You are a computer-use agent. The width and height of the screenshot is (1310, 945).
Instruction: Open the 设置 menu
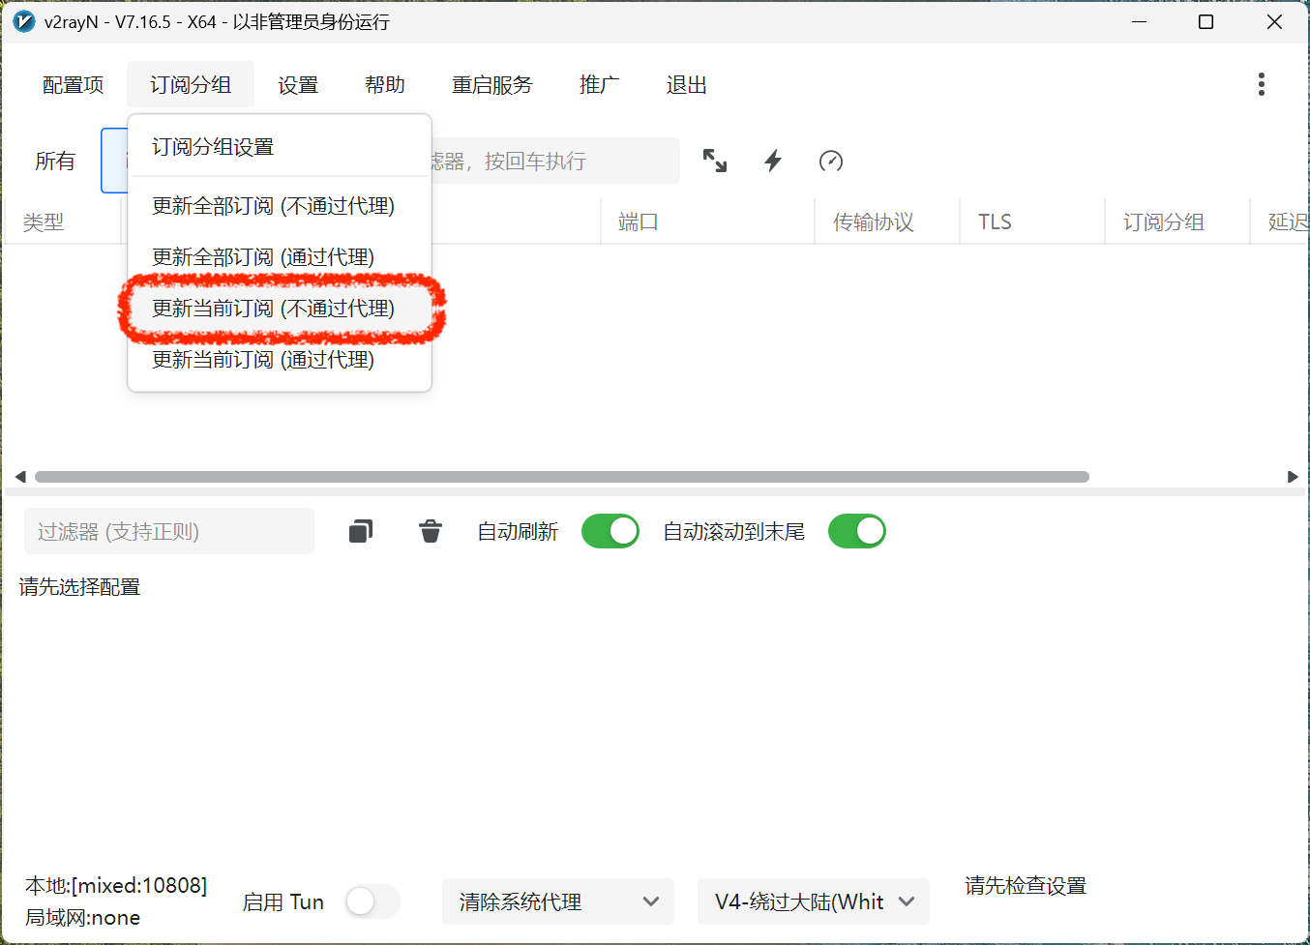tap(298, 84)
